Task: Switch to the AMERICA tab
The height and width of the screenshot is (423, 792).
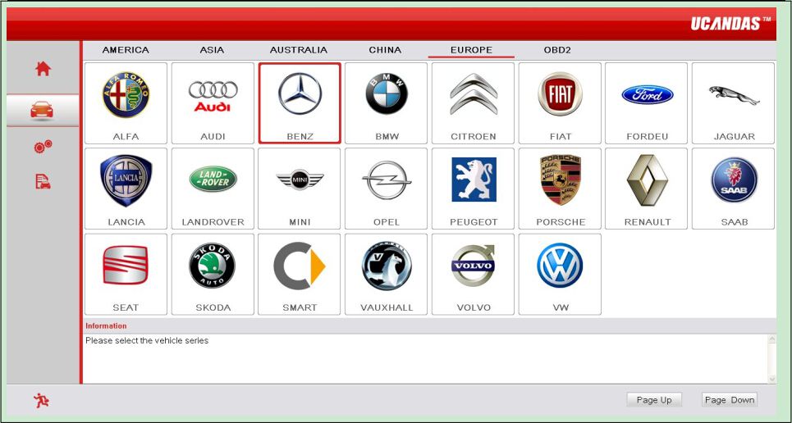Action: point(126,50)
